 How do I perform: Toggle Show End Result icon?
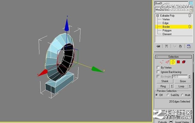pyautogui.click(x=166, y=46)
